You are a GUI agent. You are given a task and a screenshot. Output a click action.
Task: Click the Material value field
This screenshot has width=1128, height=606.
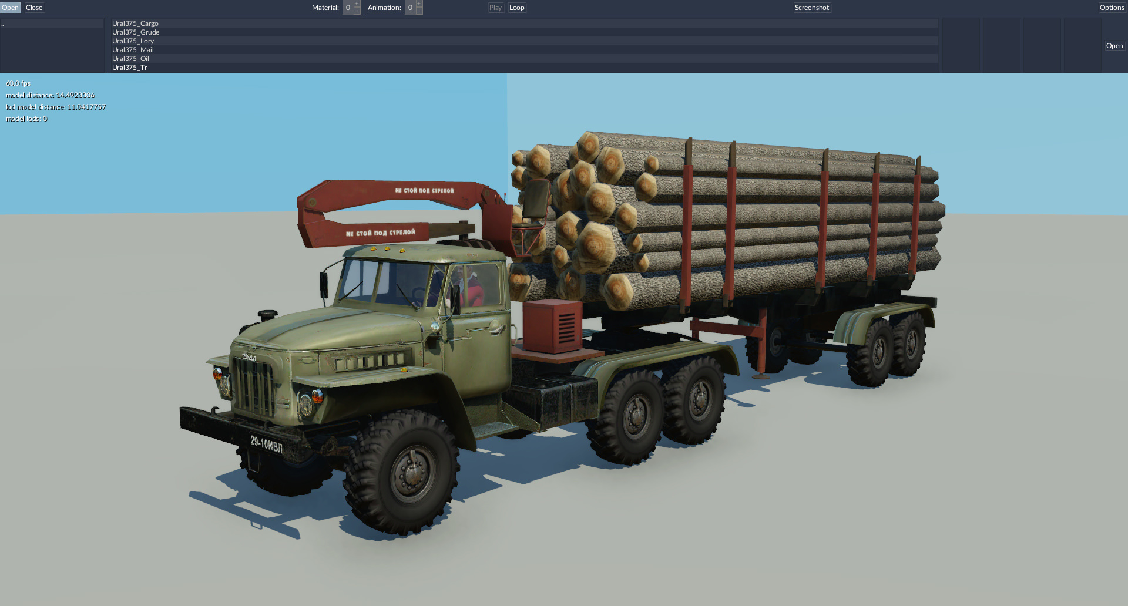click(348, 8)
